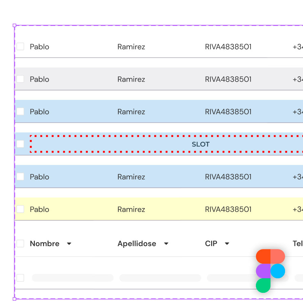Check the checkbox on the loading skeleton row
Image resolution: width=303 pixels, height=303 pixels.
pyautogui.click(x=20, y=278)
